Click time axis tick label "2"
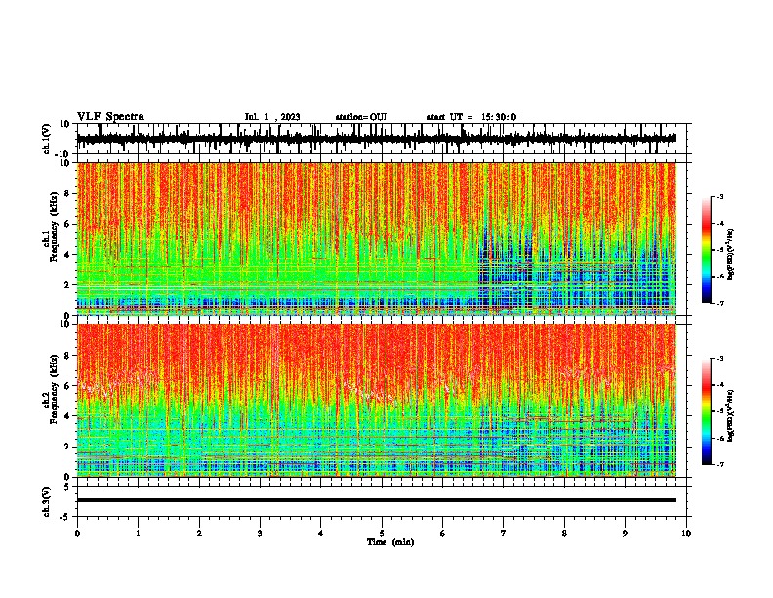 point(199,534)
